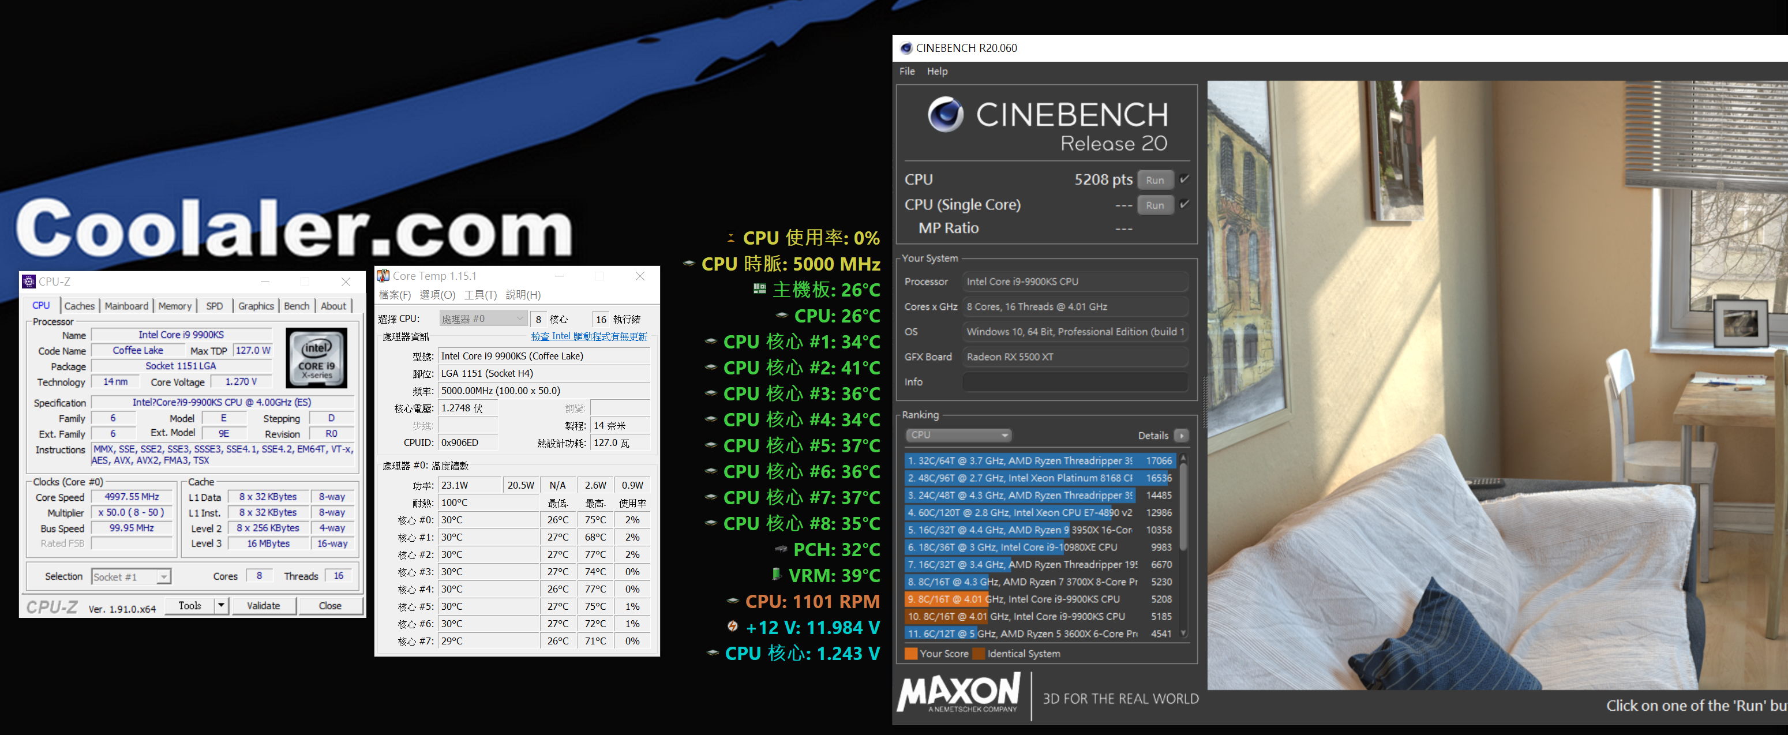
Task: Open the 說明(H) menu in Core Temp
Action: coord(523,295)
